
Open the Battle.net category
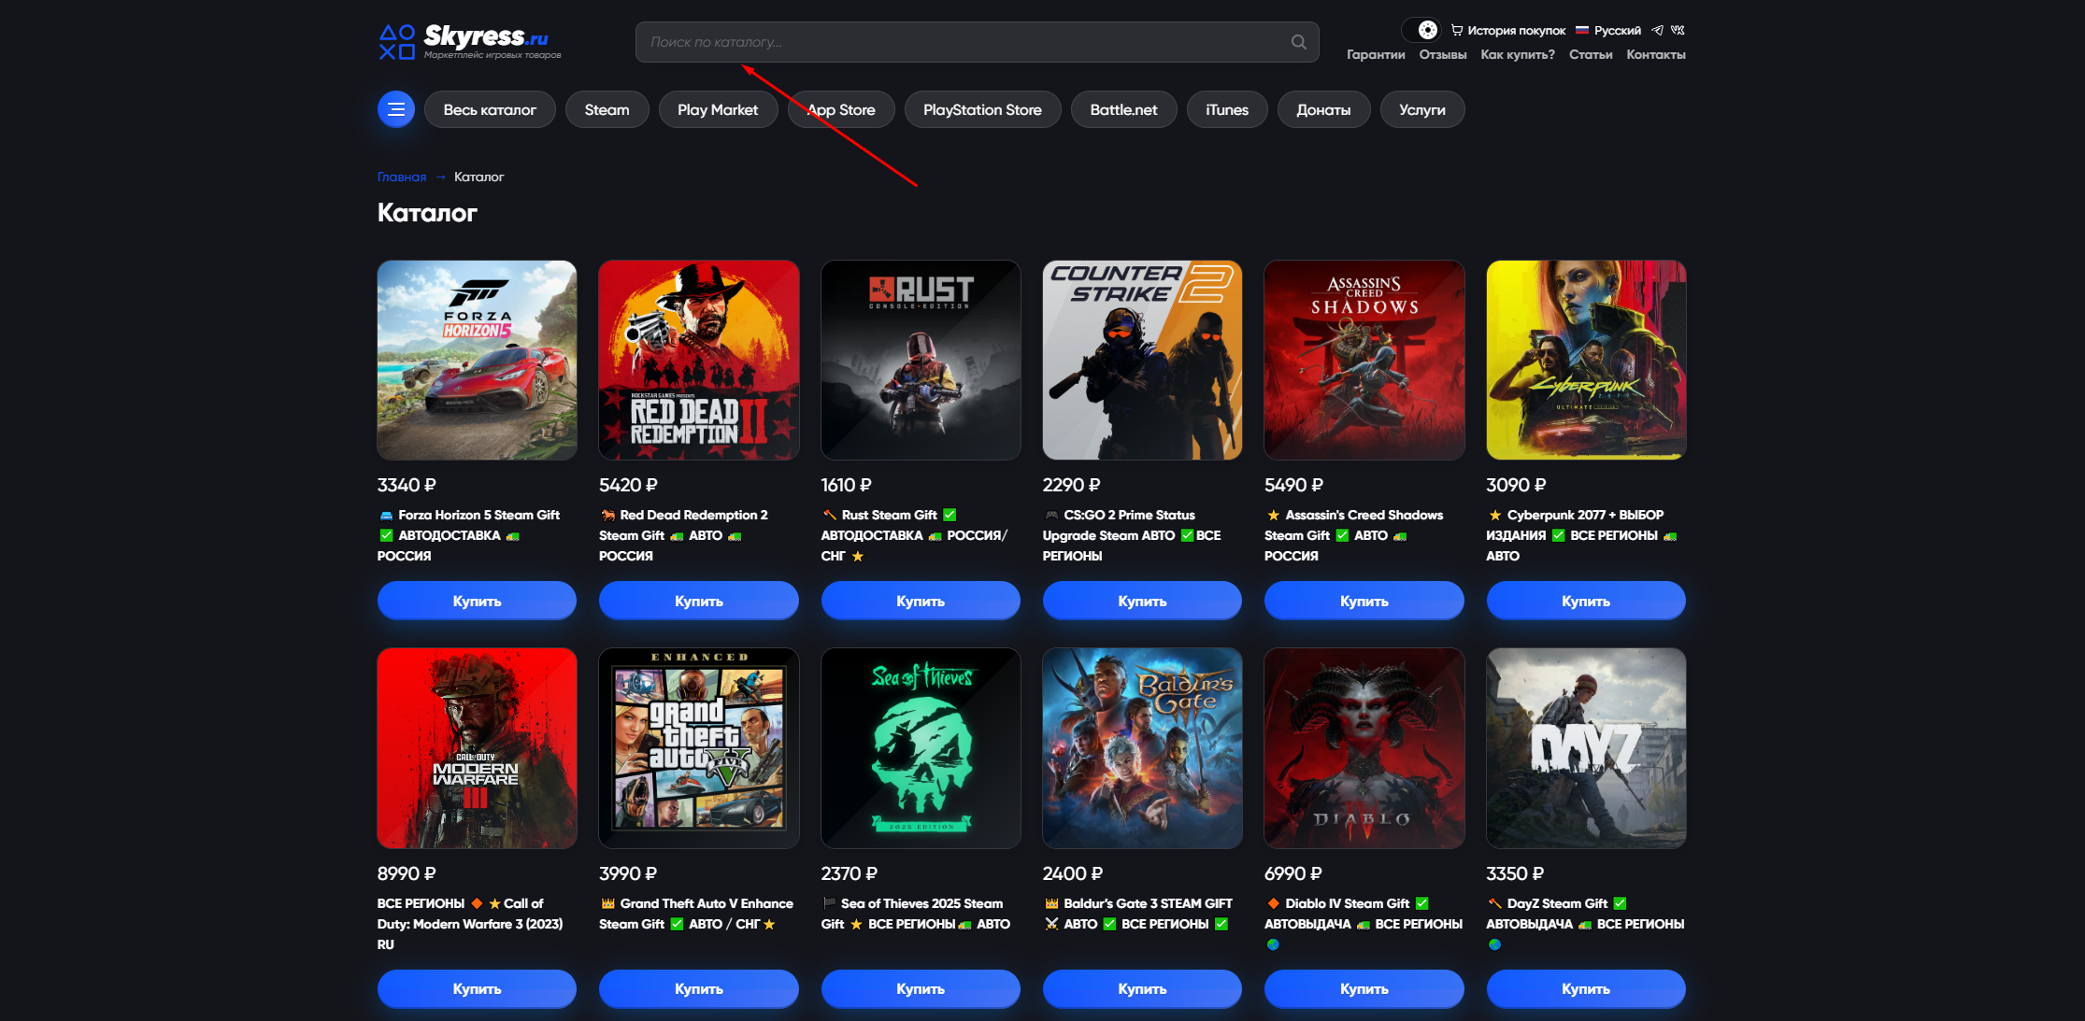[x=1123, y=109]
